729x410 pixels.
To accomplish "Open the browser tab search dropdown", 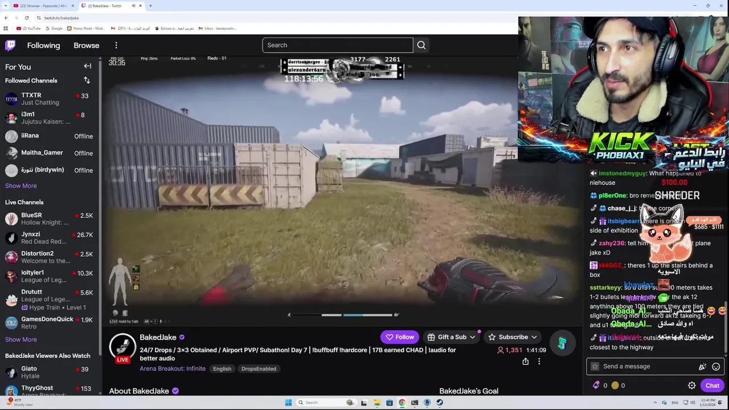I will (x=6, y=6).
